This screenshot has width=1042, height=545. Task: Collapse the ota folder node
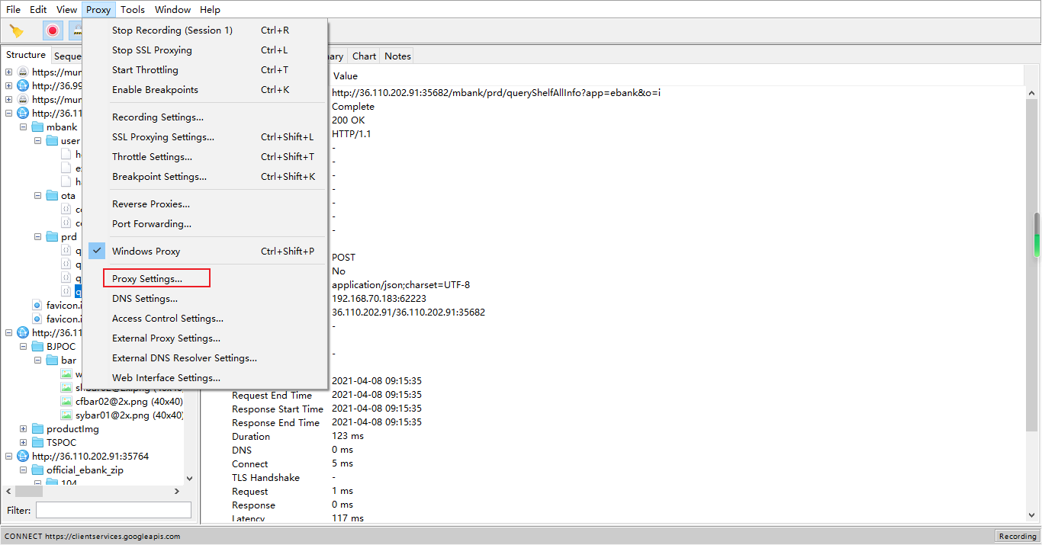(38, 196)
